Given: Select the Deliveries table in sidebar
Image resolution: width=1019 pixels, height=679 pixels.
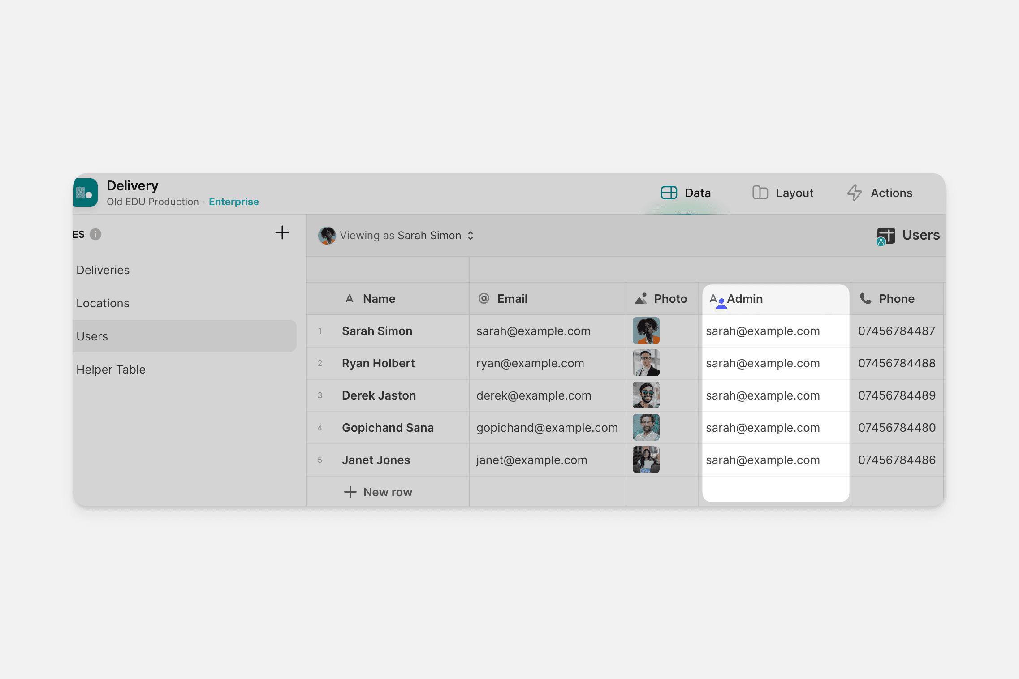Looking at the screenshot, I should 103,270.
